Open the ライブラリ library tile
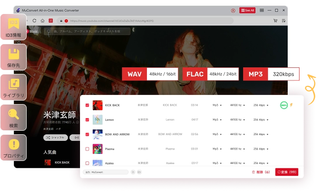This screenshot has width=324, height=192. click(14, 87)
